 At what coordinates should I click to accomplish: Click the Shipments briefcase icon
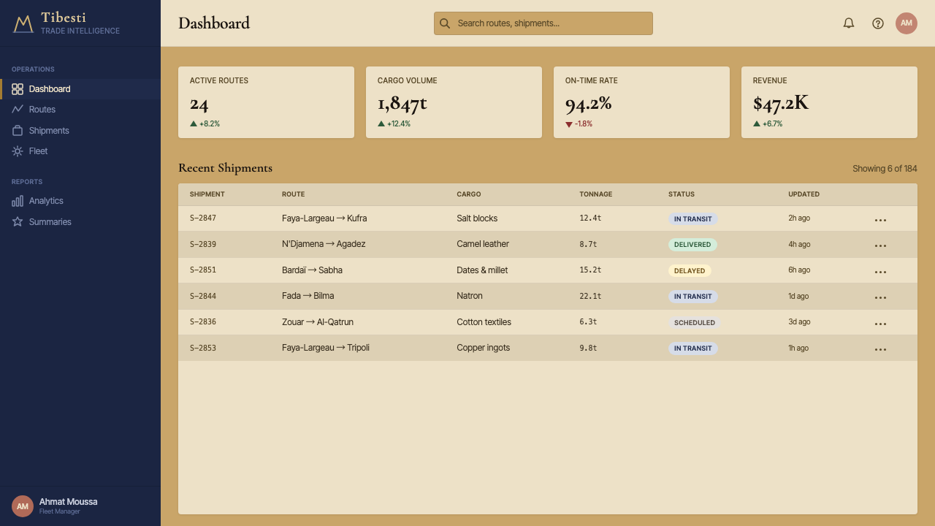18,131
